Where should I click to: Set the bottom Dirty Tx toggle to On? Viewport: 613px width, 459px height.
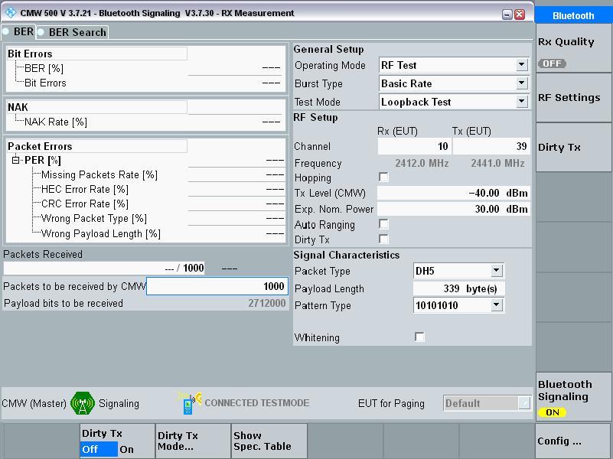(127, 449)
